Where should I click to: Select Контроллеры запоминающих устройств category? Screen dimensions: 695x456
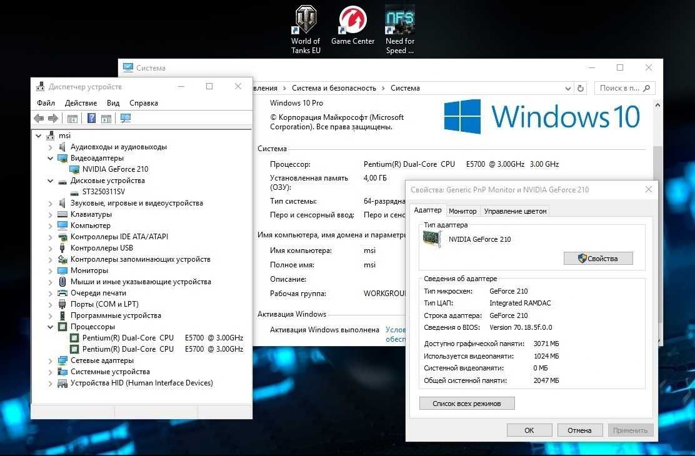140,259
